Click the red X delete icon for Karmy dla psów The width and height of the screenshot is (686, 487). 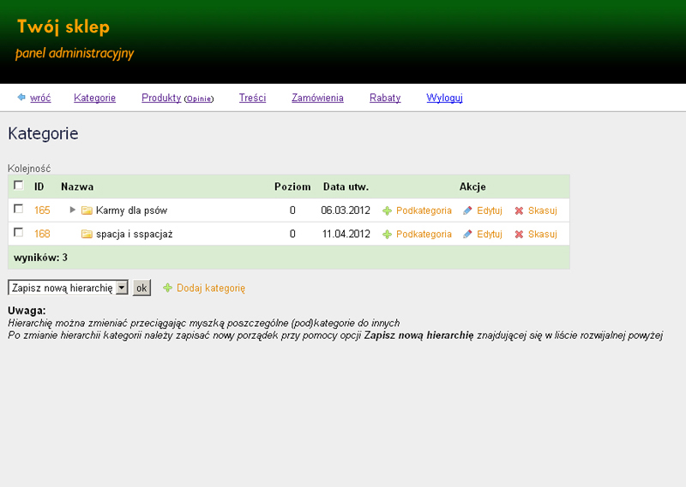(519, 211)
